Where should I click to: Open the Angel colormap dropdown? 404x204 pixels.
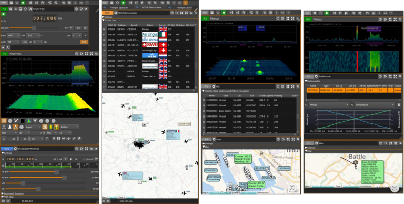point(33,127)
